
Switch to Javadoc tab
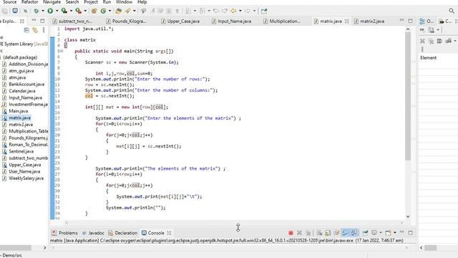(93, 233)
